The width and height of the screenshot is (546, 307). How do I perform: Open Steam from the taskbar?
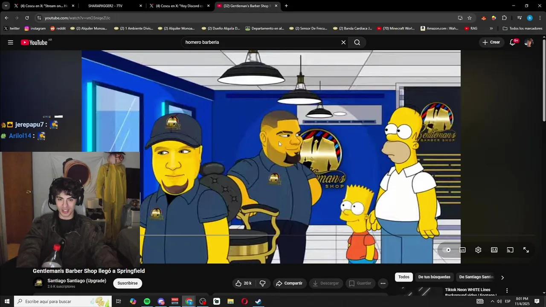[x=258, y=301]
